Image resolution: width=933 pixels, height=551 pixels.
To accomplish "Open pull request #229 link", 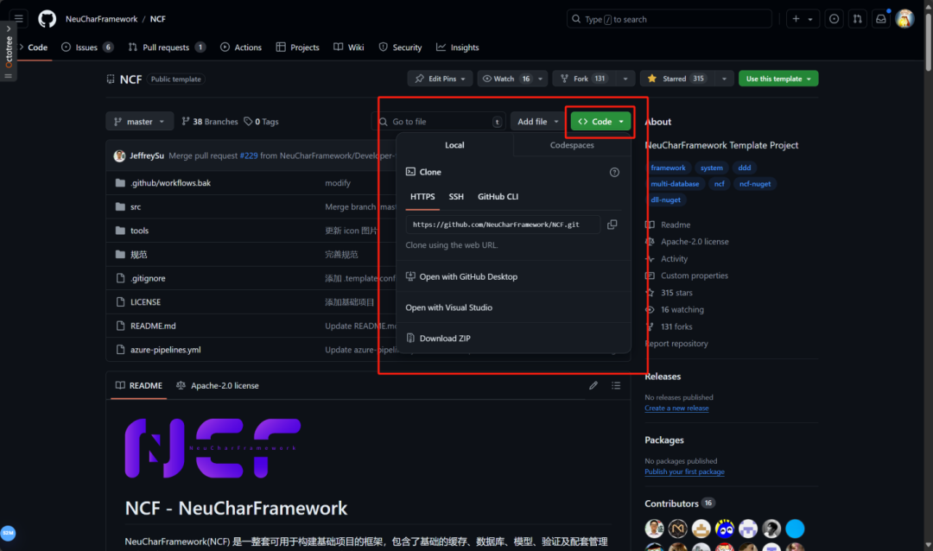I will coord(249,156).
